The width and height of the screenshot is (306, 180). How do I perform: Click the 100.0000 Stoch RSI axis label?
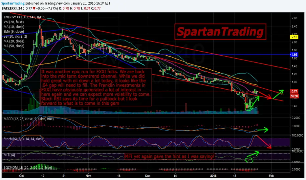297,135
